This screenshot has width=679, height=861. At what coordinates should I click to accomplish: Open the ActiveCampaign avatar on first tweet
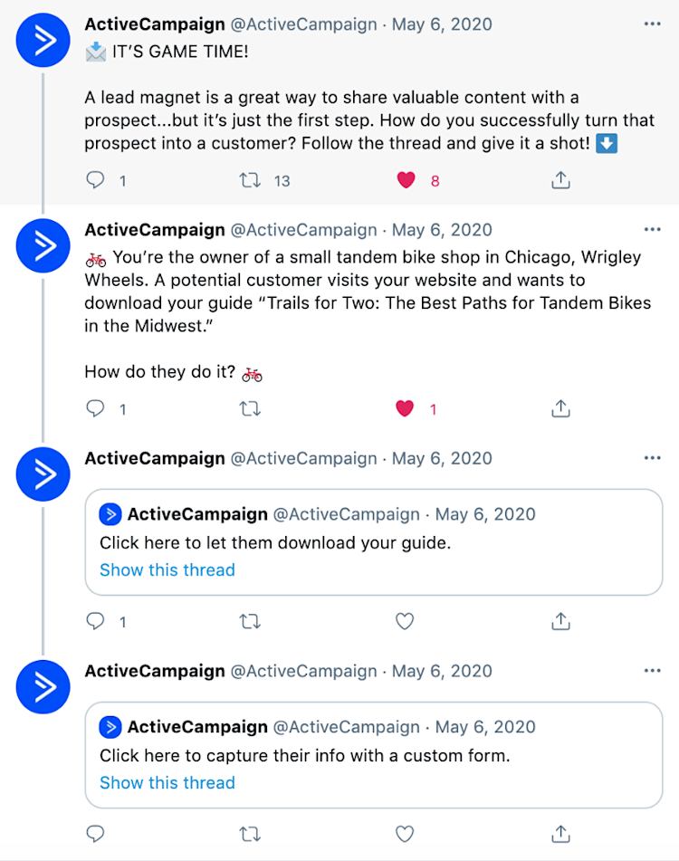[43, 40]
